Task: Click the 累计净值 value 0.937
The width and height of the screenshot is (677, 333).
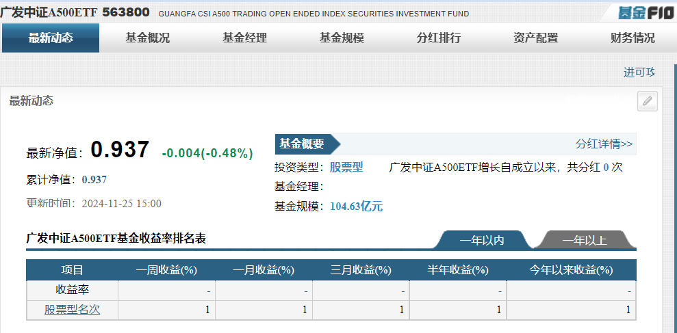Action: click(94, 179)
